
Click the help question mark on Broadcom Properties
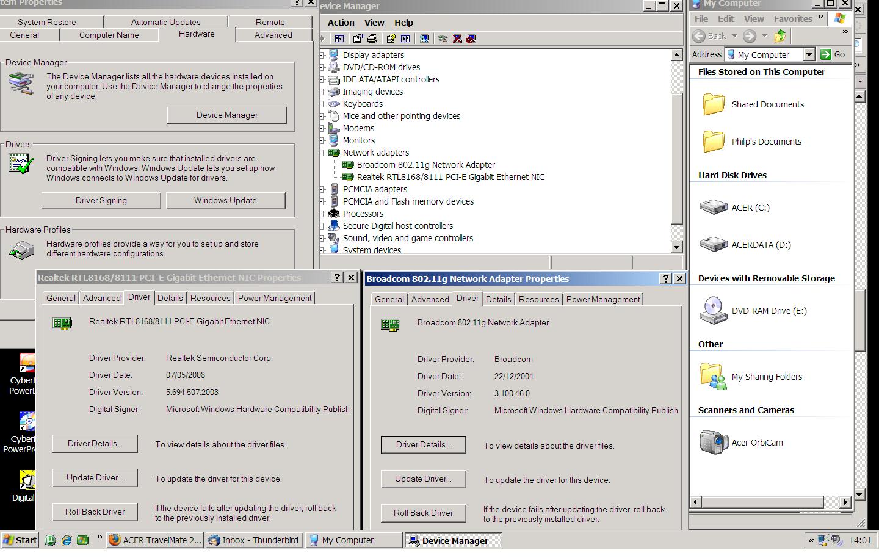coord(665,278)
